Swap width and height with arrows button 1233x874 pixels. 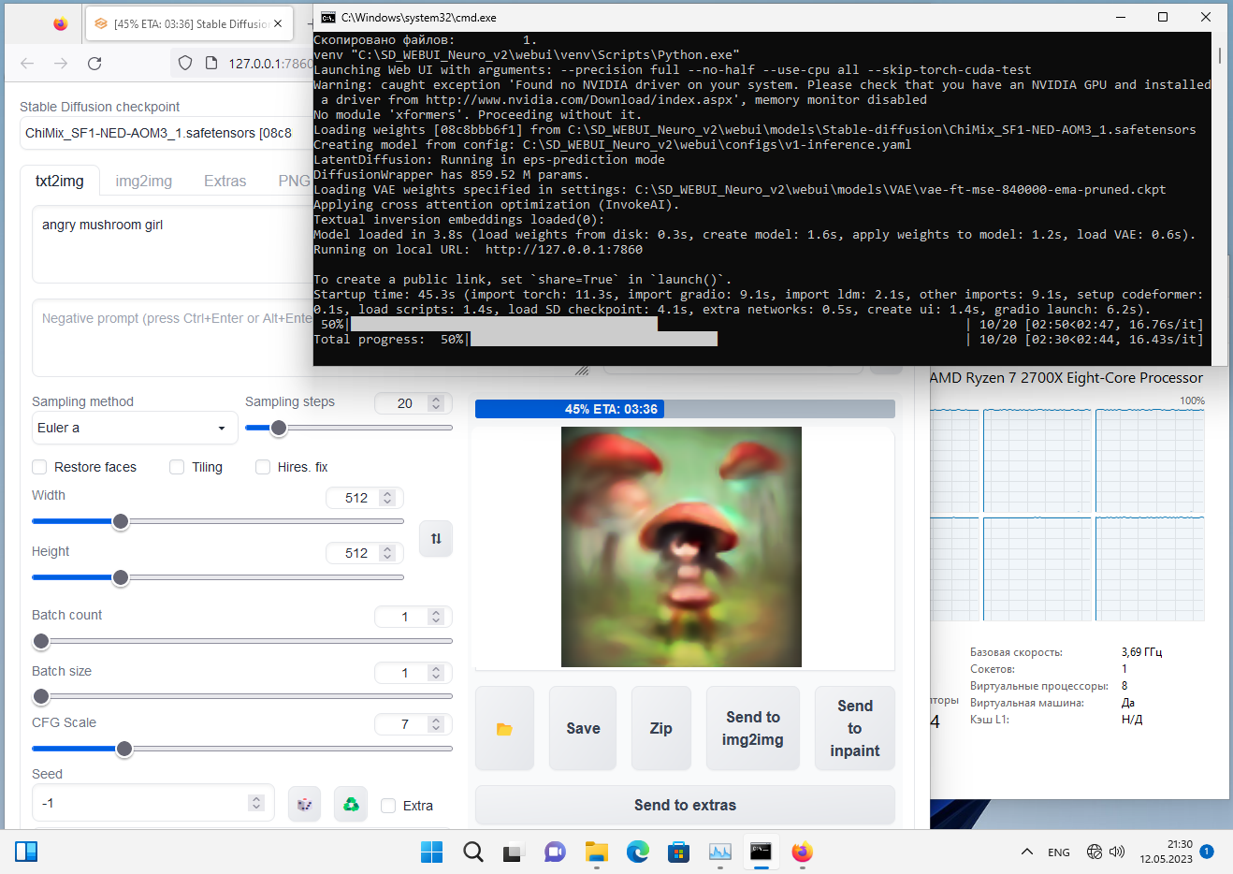click(x=436, y=538)
